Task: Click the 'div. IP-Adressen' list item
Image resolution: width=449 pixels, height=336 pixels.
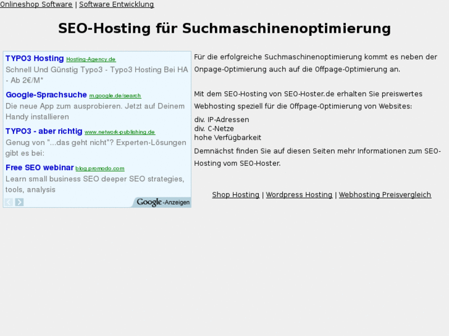Action: pyautogui.click(x=222, y=120)
